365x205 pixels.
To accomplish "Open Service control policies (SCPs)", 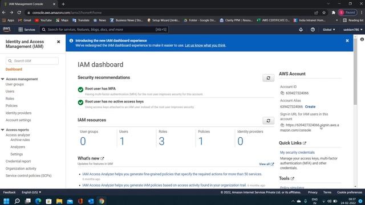I will coord(29,175).
